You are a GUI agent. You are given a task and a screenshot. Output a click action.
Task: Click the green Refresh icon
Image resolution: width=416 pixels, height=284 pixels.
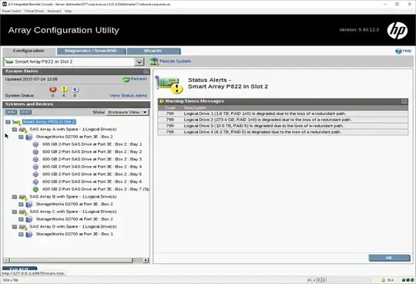[x=126, y=79]
